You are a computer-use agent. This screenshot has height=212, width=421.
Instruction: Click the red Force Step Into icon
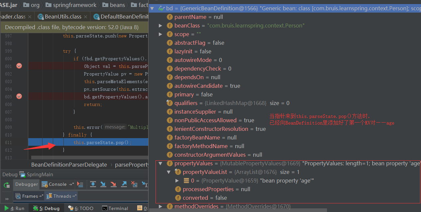[x=114, y=184]
